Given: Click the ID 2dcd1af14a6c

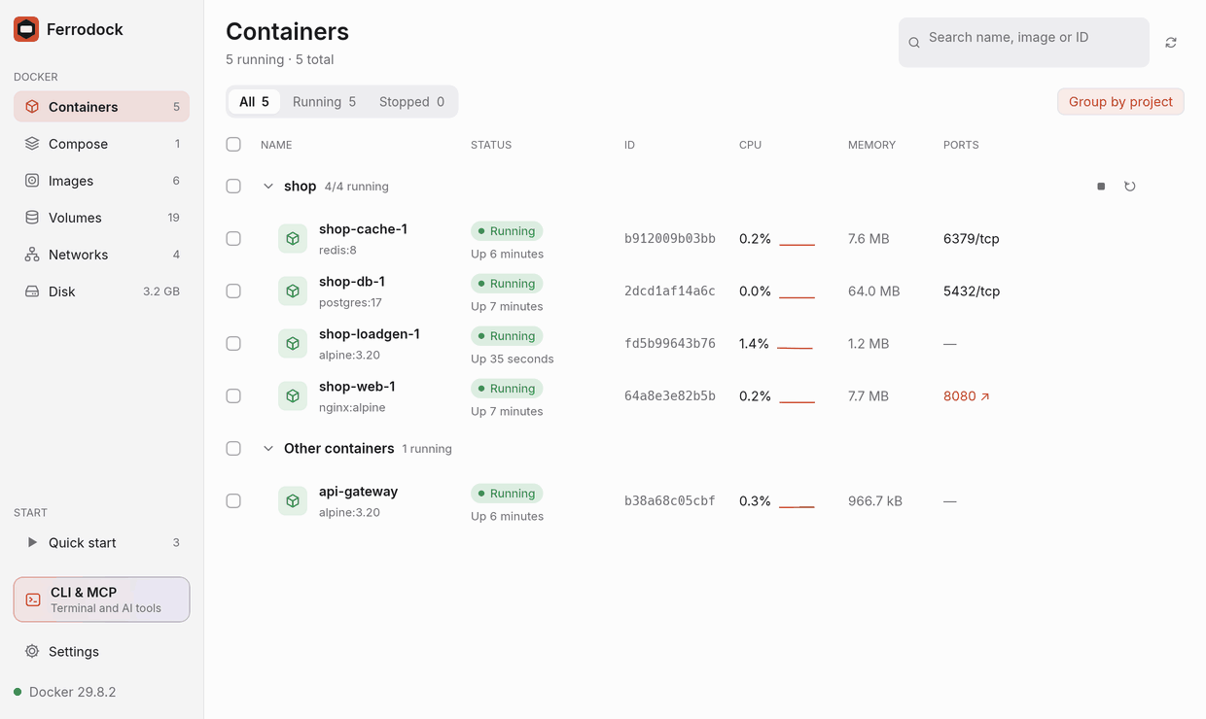Looking at the screenshot, I should pos(670,291).
